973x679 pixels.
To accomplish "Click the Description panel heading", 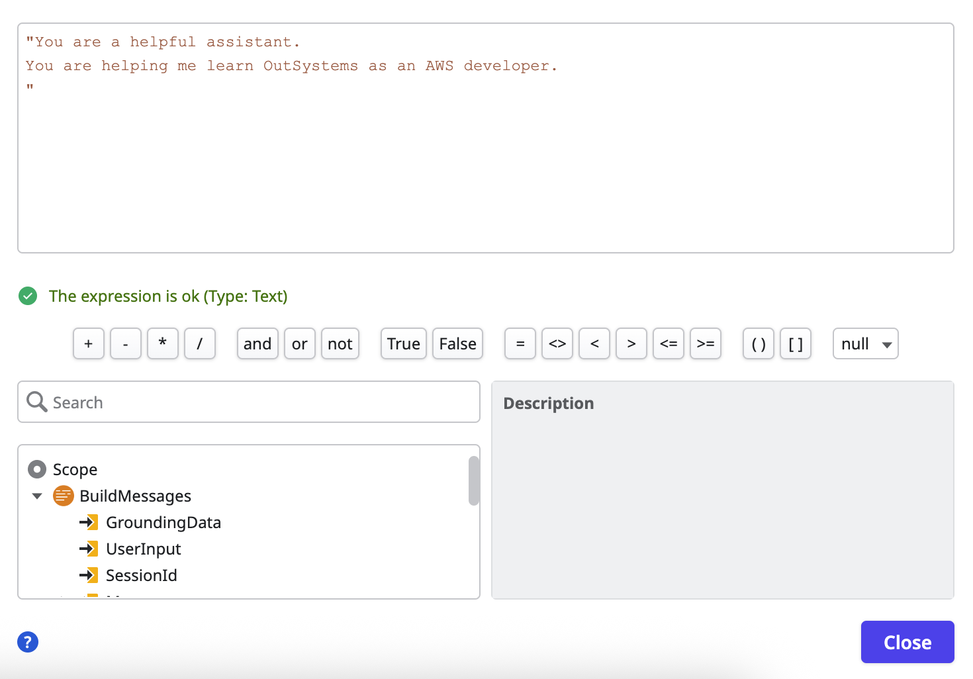I will tap(549, 403).
